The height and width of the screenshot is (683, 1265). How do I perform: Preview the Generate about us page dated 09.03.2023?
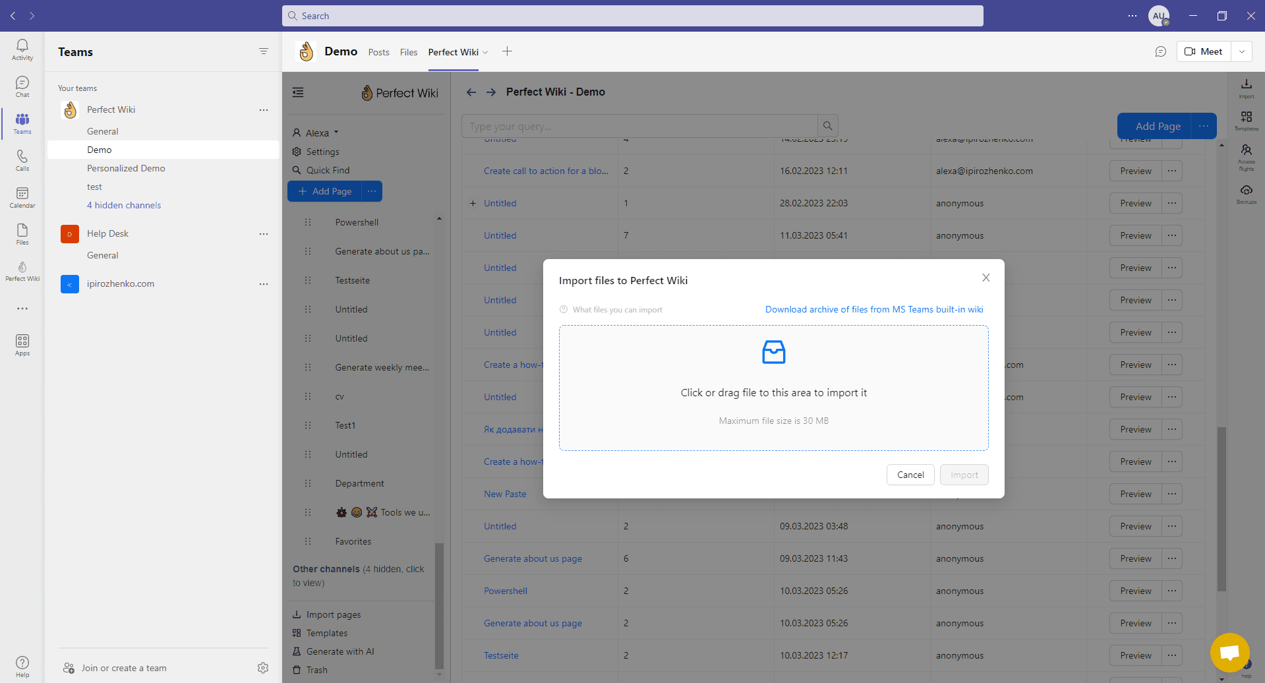point(1136,558)
